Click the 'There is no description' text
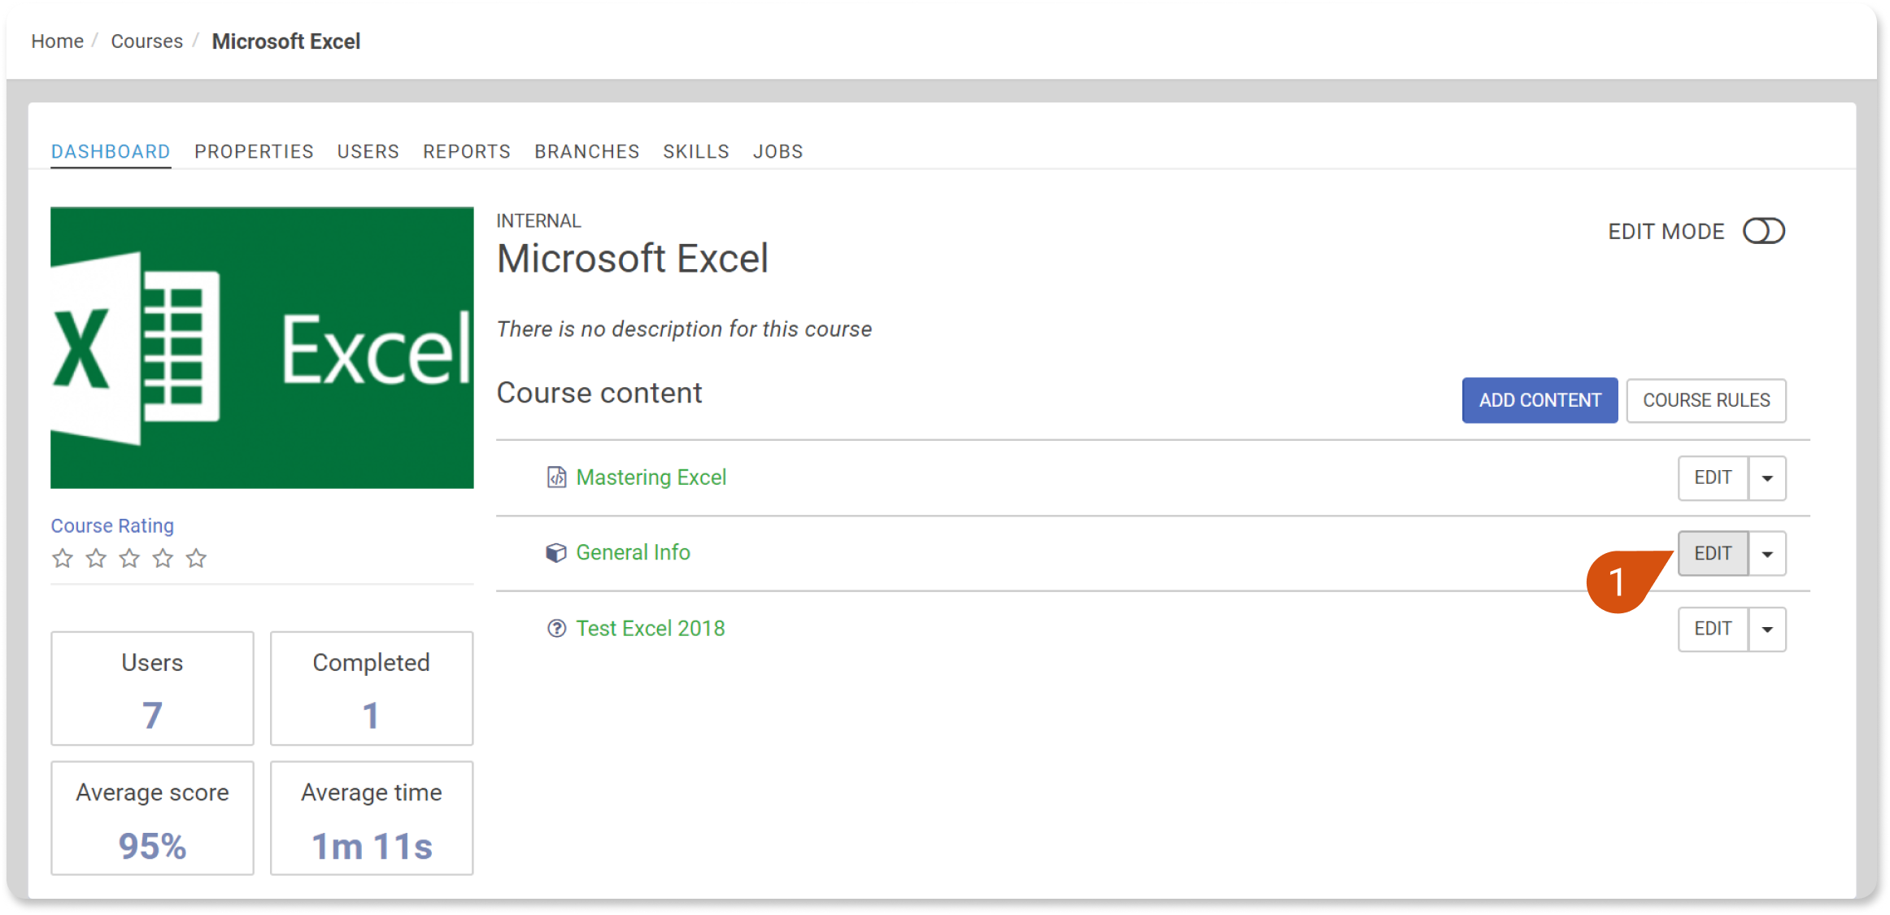The image size is (1890, 915). (x=684, y=329)
